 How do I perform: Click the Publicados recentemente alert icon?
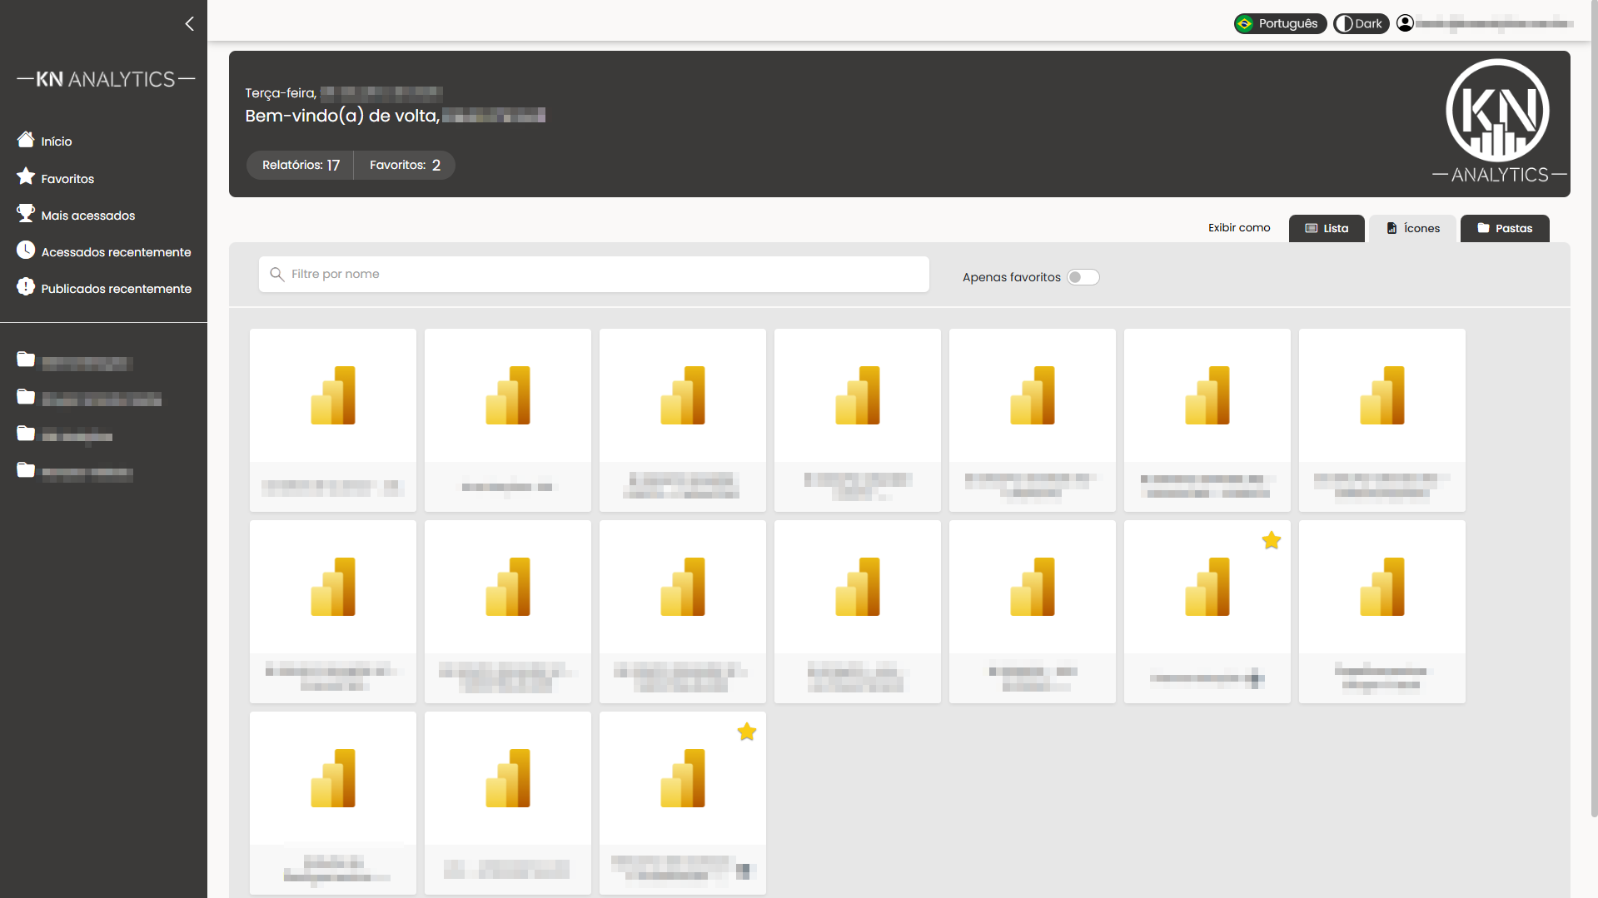[x=26, y=287]
